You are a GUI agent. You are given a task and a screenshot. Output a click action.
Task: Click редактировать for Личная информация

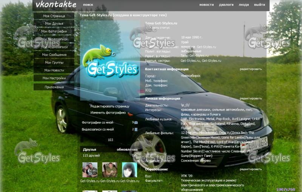251,98
